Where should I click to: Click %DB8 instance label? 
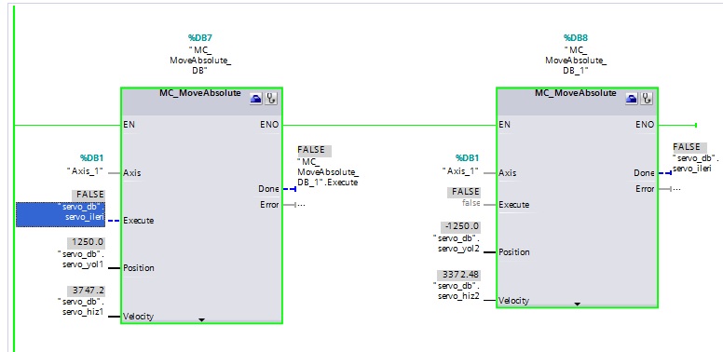(x=576, y=38)
